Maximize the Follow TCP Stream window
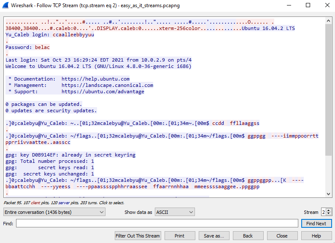 [308, 5]
